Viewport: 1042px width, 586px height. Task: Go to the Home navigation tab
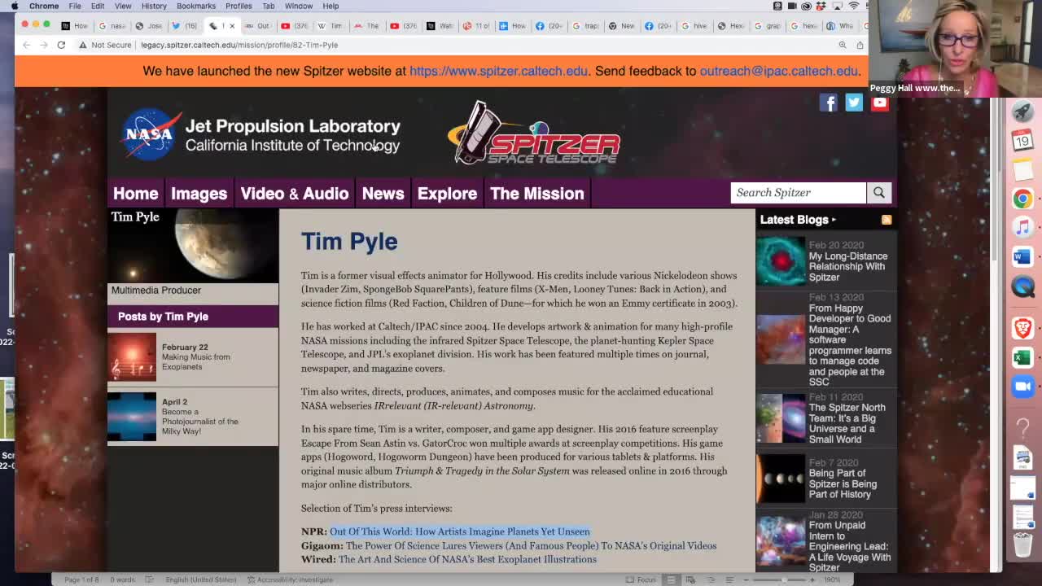[x=136, y=194]
